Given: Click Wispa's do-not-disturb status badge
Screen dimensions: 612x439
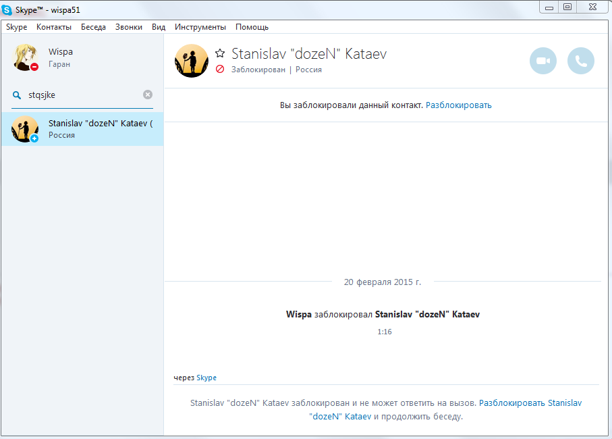Looking at the screenshot, I should pos(34,67).
